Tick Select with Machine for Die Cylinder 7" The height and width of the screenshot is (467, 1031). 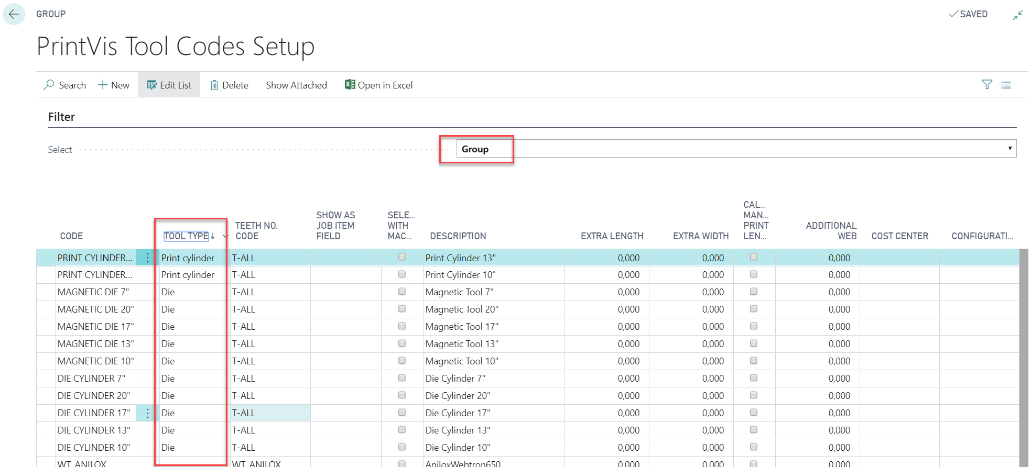[402, 378]
